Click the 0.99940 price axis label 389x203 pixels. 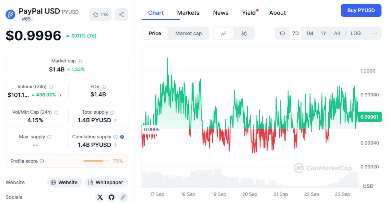369,143
